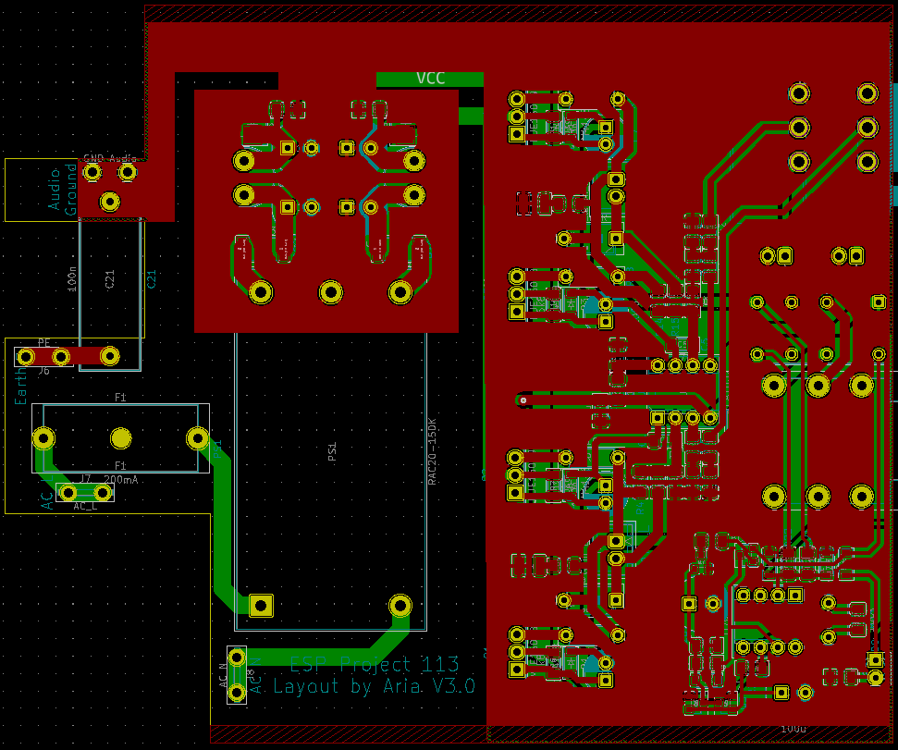Image resolution: width=898 pixels, height=750 pixels.
Task: Select the PS1 reference label in module outline
Action: point(332,451)
